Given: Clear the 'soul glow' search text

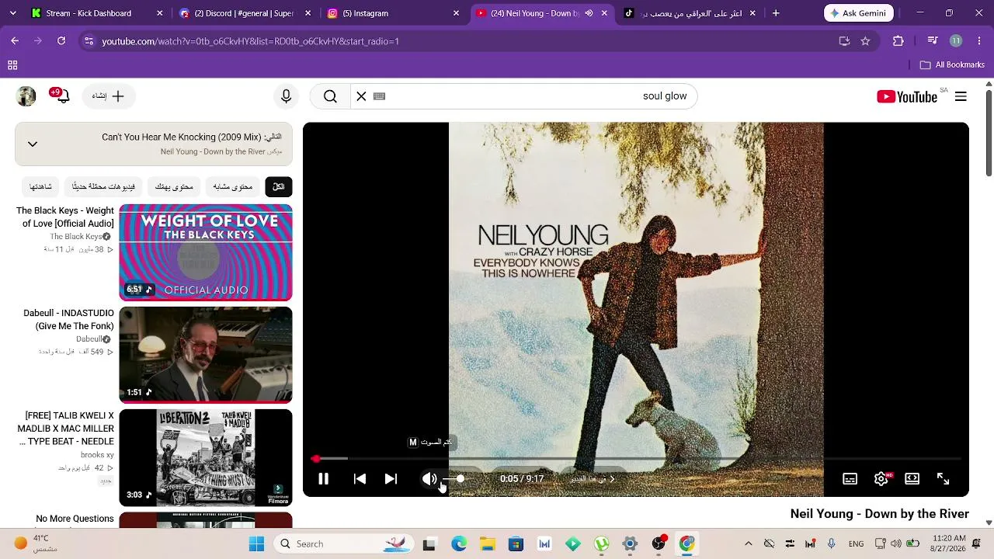Looking at the screenshot, I should coord(361,96).
